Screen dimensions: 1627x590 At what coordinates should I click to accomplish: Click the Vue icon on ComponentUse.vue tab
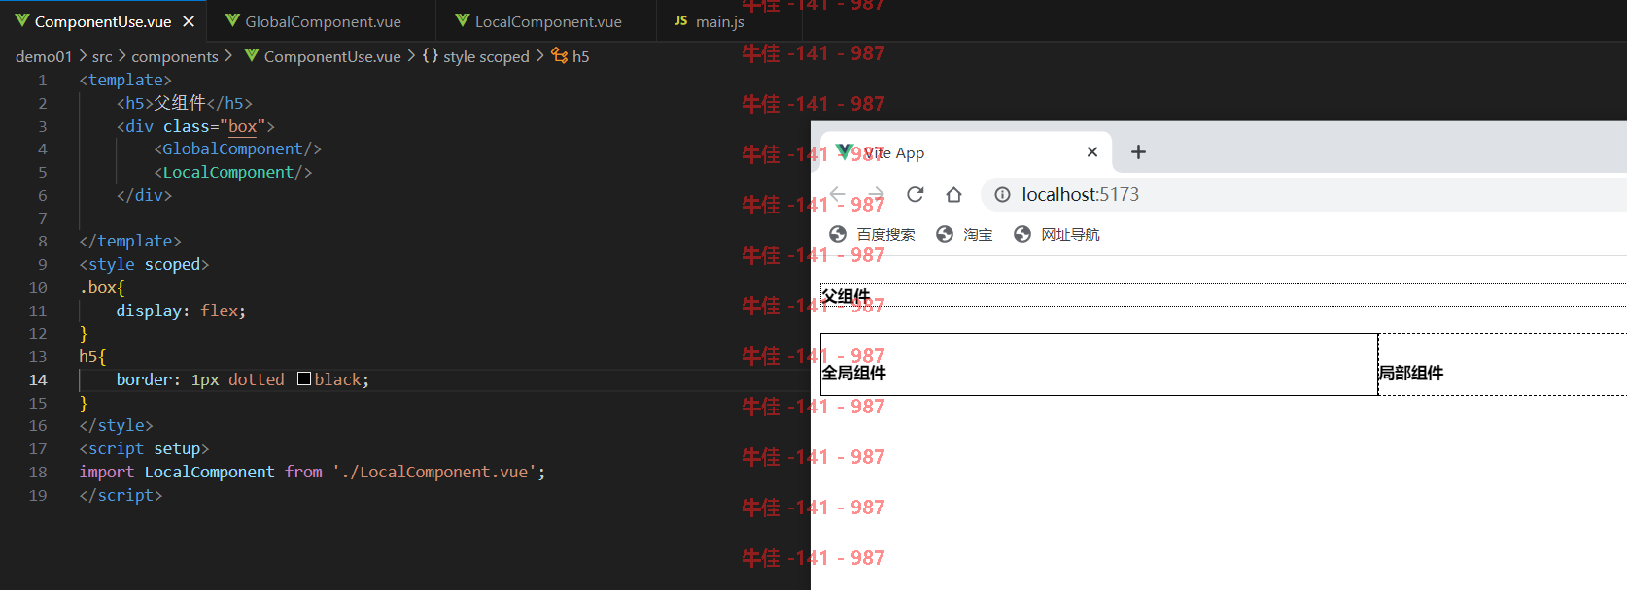click(21, 20)
